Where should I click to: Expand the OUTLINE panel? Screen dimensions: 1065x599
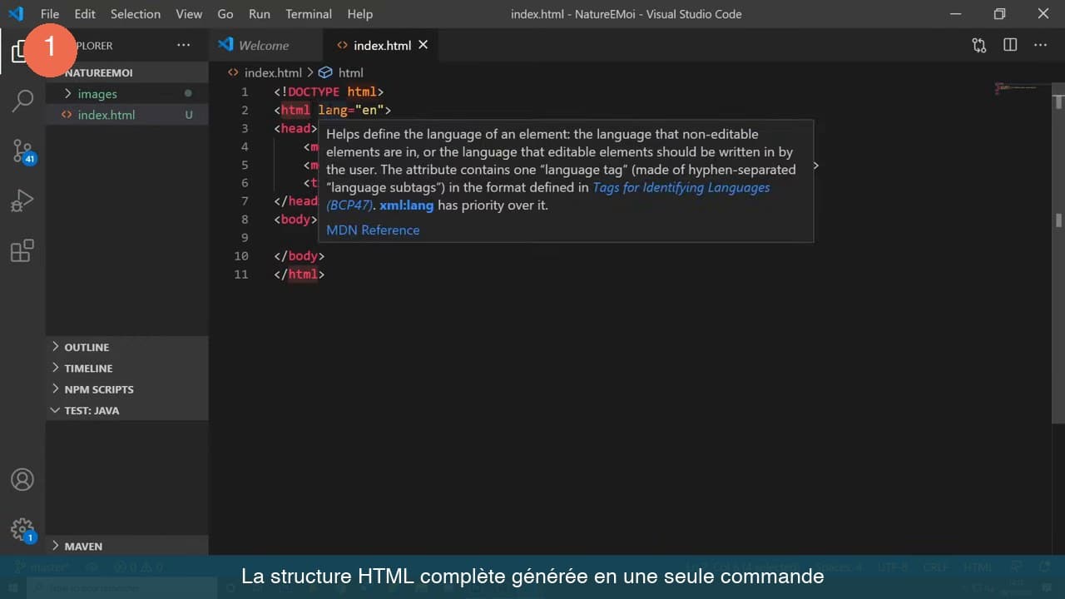click(126, 347)
